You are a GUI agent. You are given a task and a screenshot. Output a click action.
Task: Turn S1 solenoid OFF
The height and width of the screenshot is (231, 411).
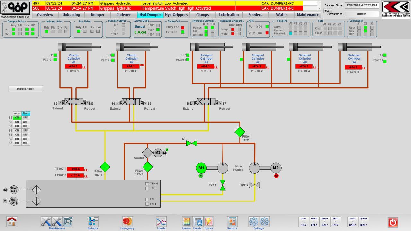[x=25, y=118]
